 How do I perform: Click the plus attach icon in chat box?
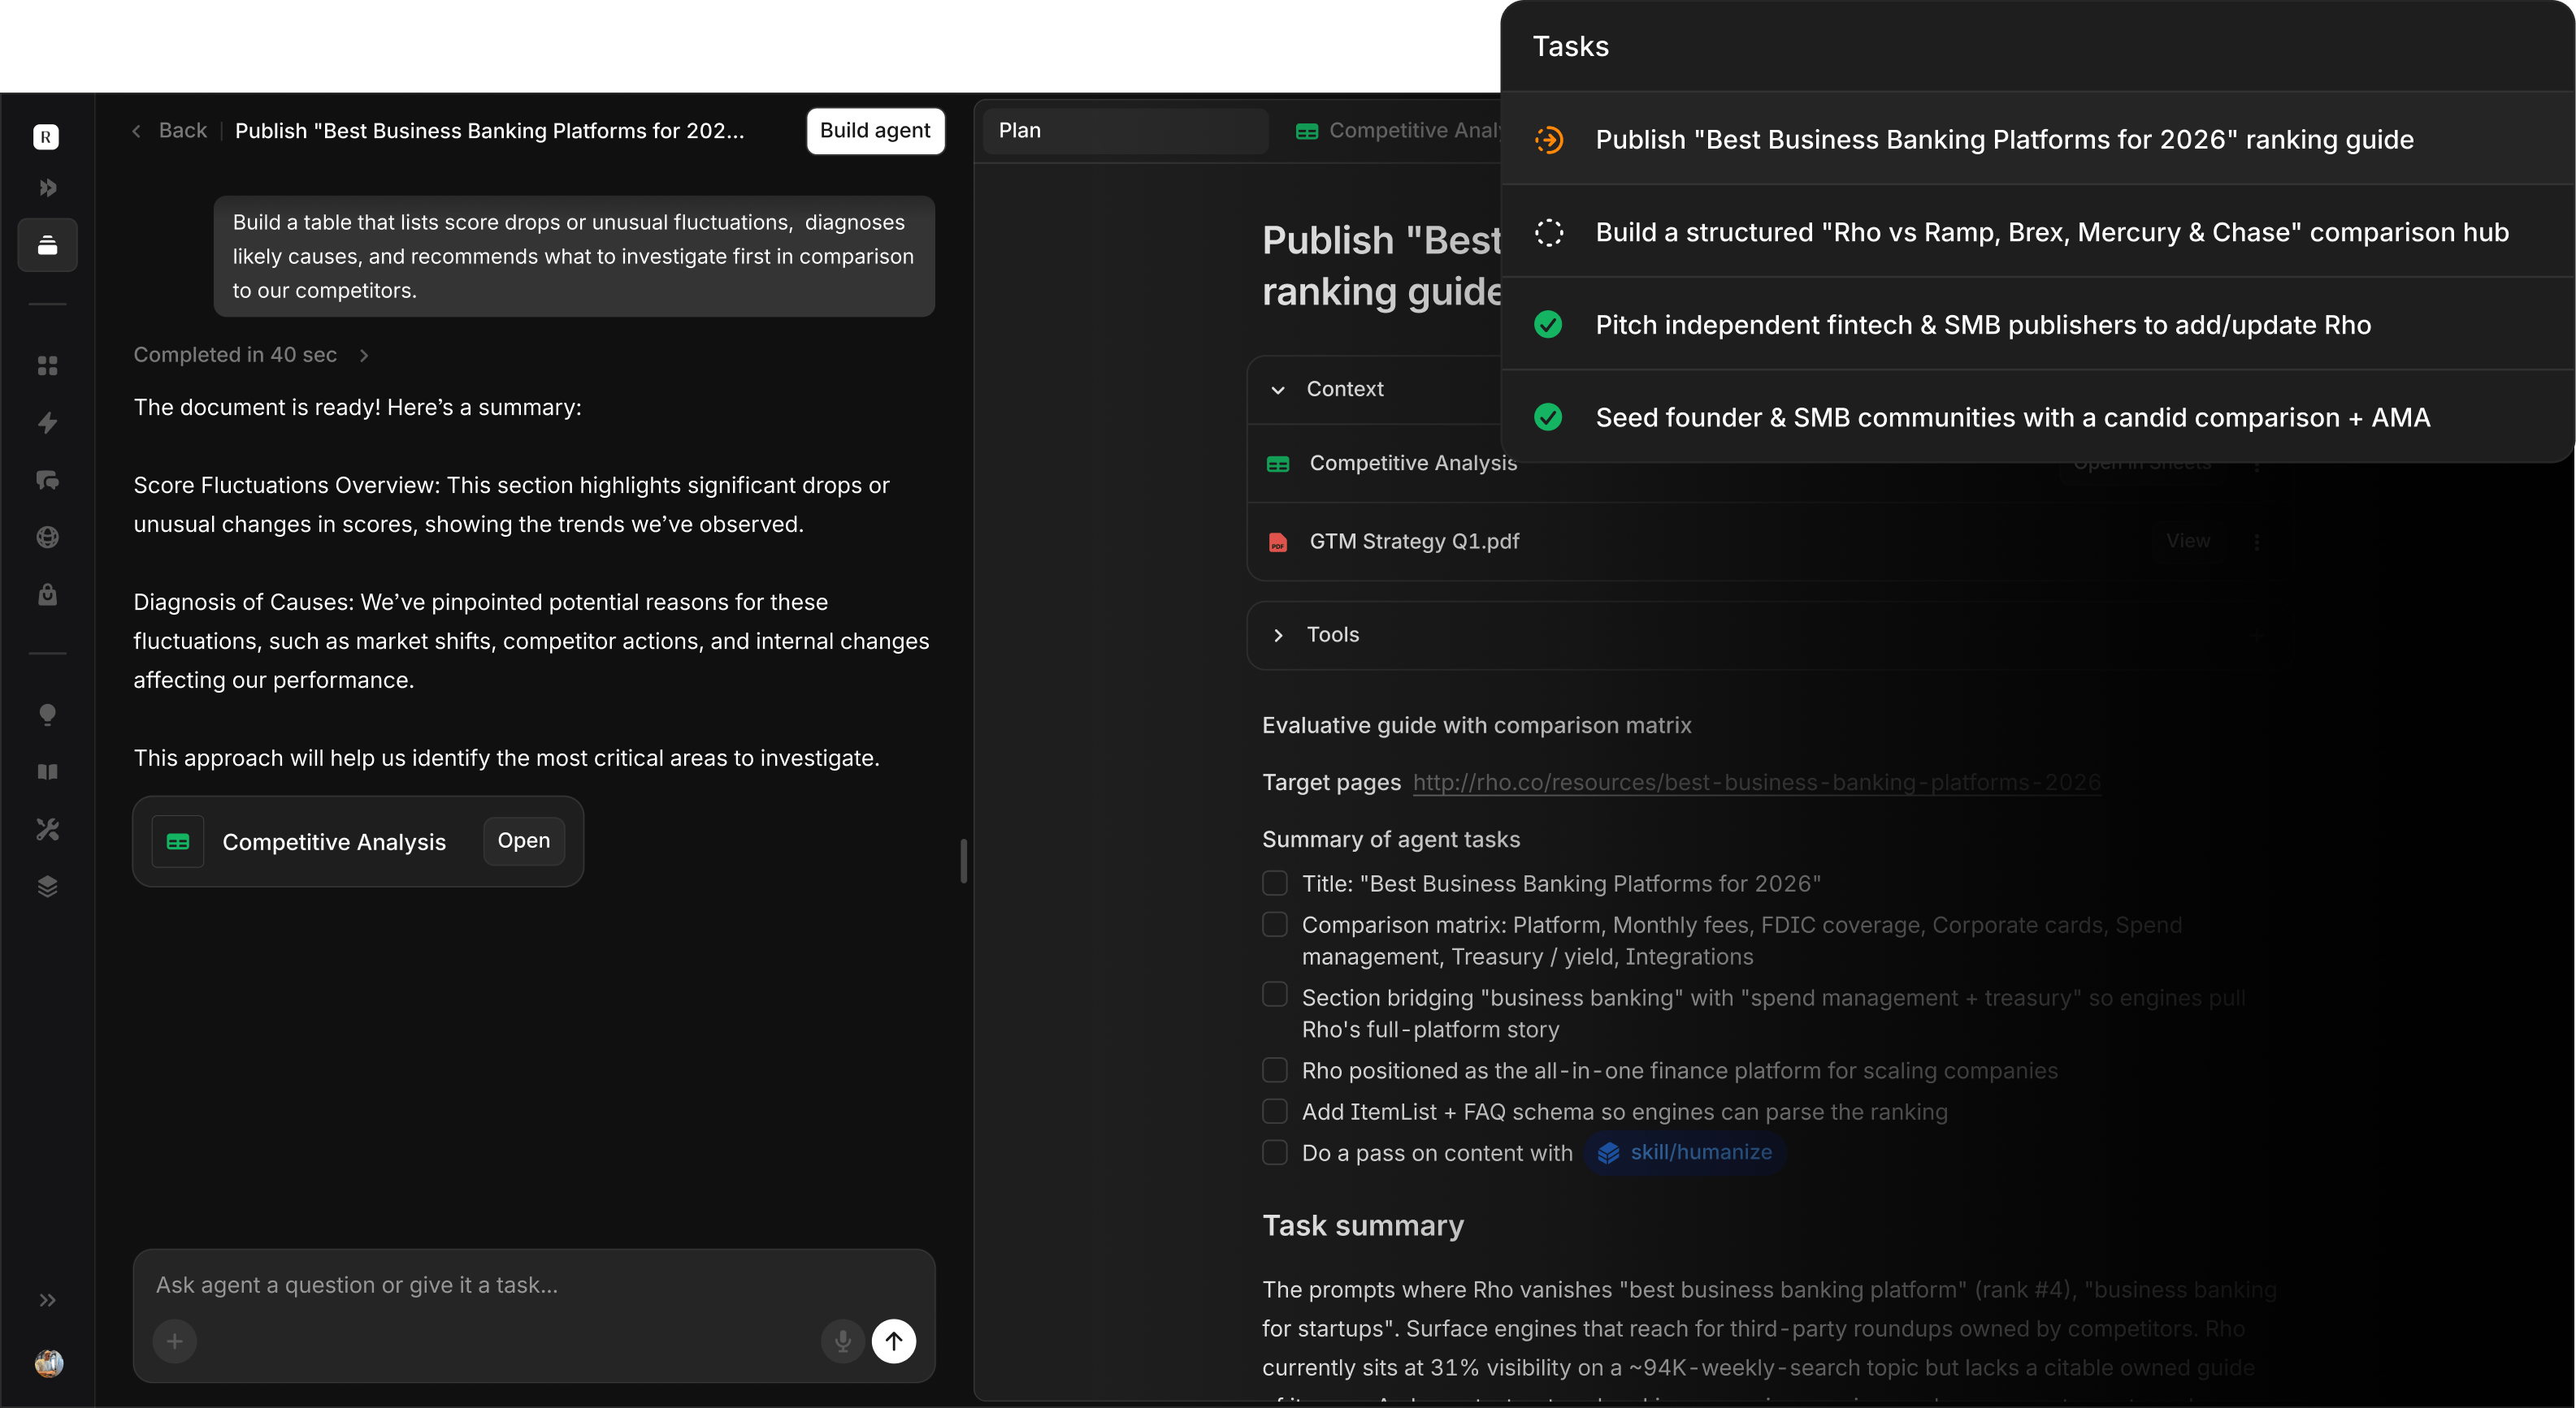pyautogui.click(x=175, y=1341)
